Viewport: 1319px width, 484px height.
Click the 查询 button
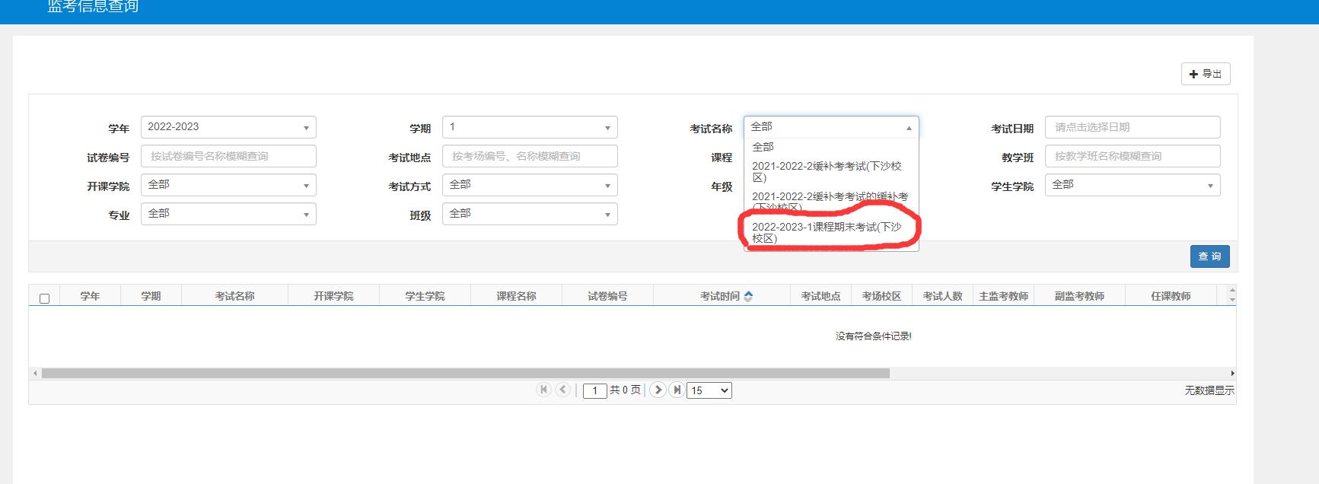pyautogui.click(x=1209, y=256)
